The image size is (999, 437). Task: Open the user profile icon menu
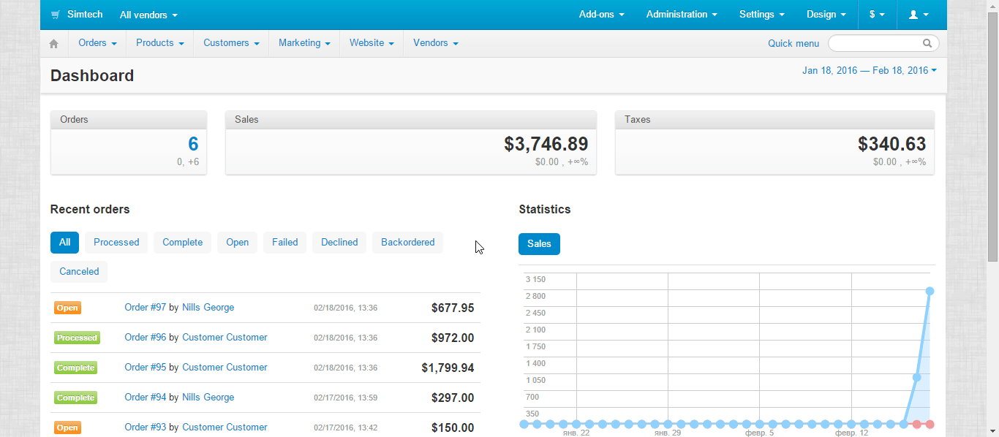[919, 15]
